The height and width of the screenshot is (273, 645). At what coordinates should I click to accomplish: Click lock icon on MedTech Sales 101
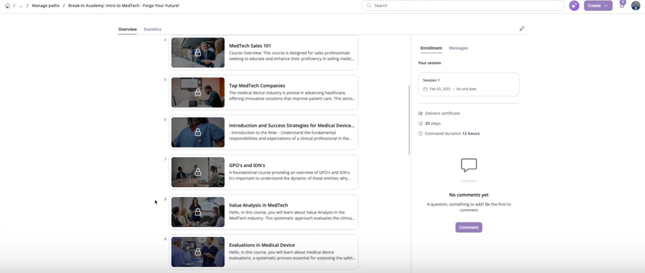pos(198,53)
